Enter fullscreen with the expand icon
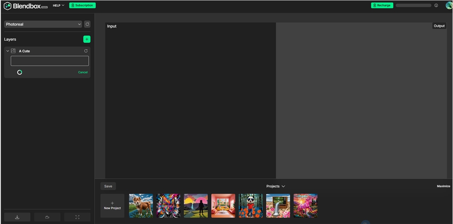The width and height of the screenshot is (453, 224). [77, 217]
